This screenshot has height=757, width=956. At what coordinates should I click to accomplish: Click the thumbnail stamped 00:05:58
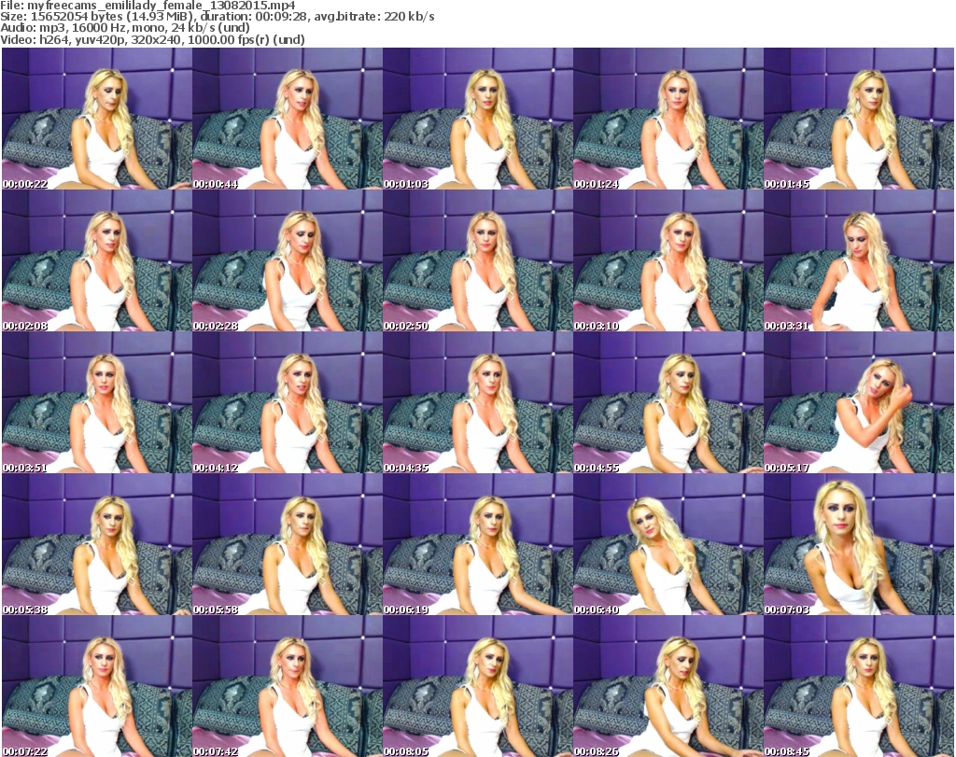coord(288,544)
